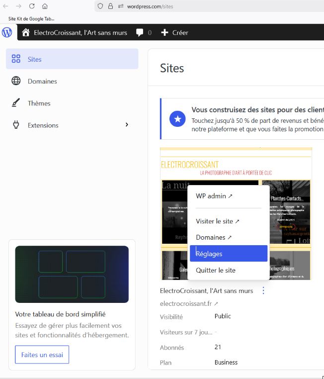The image size is (324, 379).
Task: Open Thèmes in the sidebar
Action: coord(39,103)
